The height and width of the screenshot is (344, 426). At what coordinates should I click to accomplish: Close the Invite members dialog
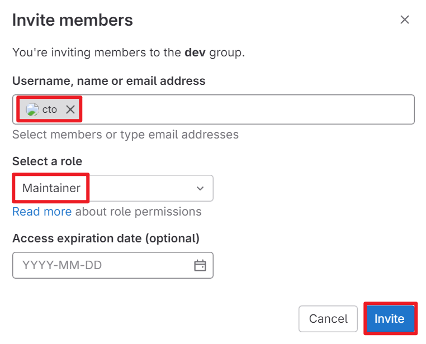pos(405,20)
